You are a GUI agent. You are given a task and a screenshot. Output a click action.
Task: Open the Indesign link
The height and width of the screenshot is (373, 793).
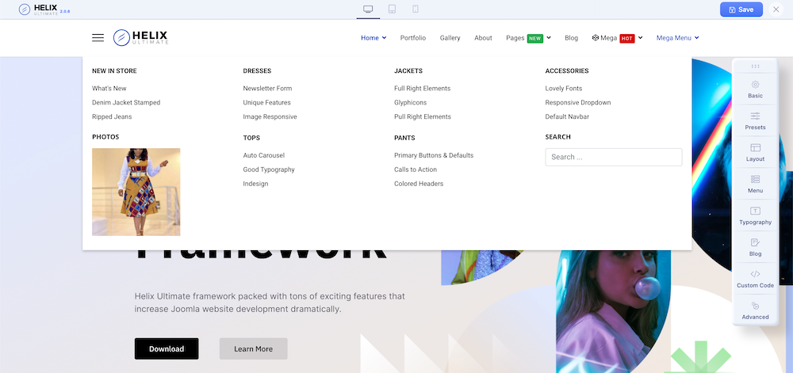[x=255, y=184]
